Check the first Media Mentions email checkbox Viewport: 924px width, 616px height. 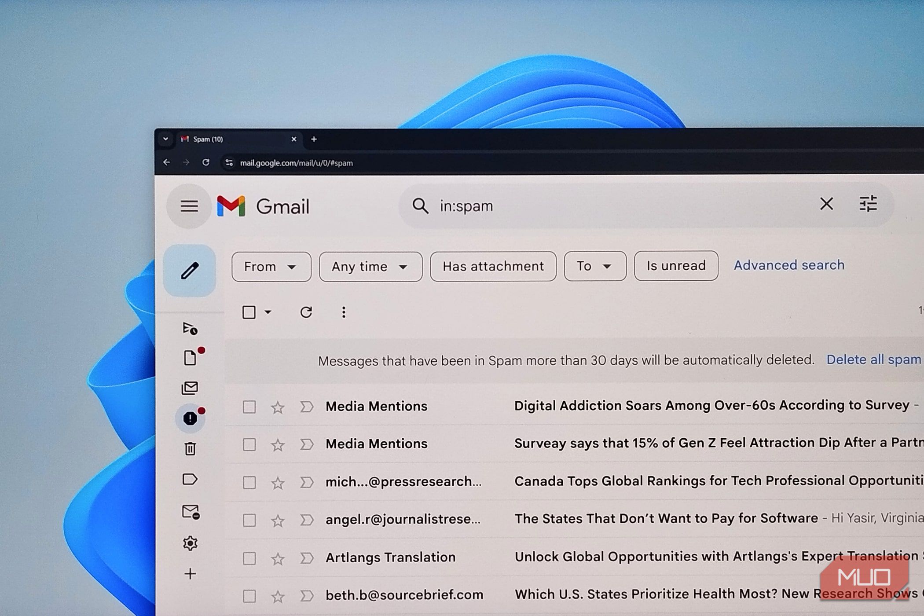pyautogui.click(x=249, y=407)
